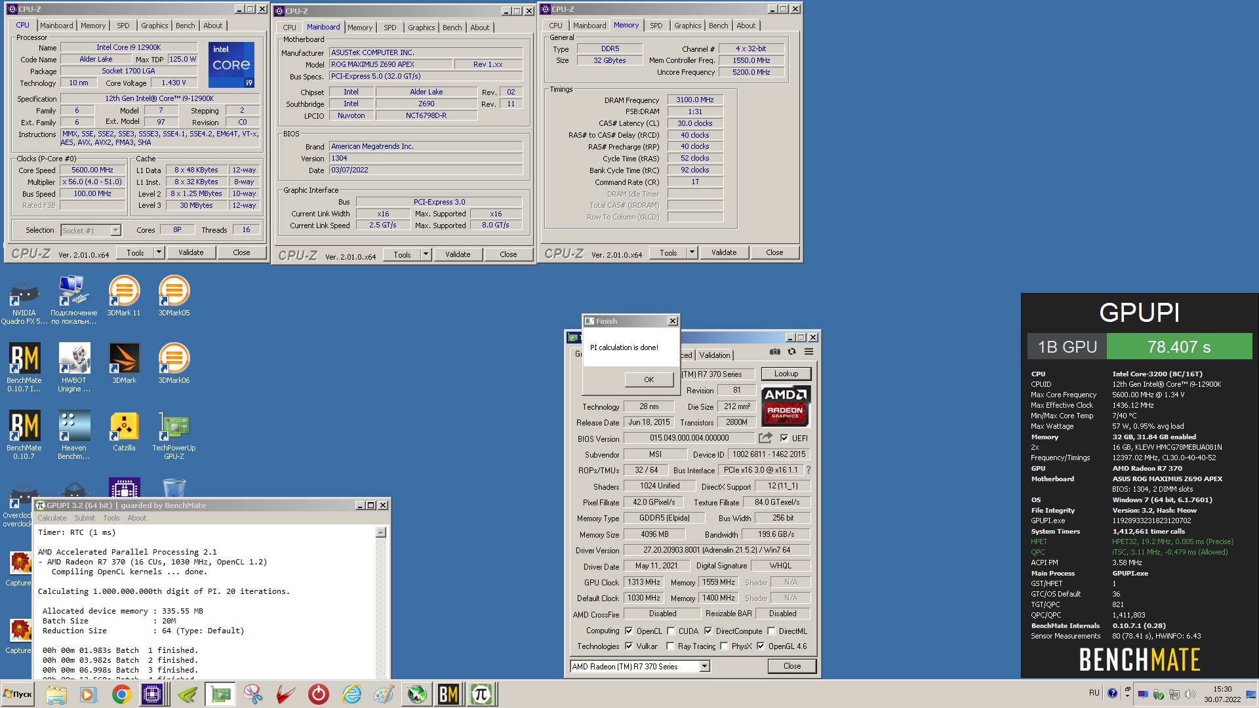Viewport: 1259px width, 708px height.
Task: Click the Bus Interface question mark
Action: pos(809,470)
